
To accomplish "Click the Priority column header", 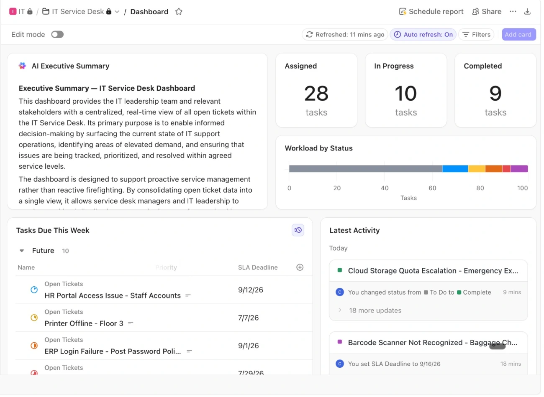I will click(166, 267).
